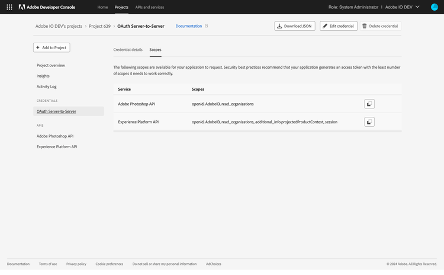Screen dimensions: 444x275
Task: Open the app switcher grid icon
Action: click(x=9, y=7)
